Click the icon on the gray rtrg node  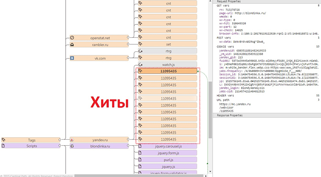(x=140, y=51)
